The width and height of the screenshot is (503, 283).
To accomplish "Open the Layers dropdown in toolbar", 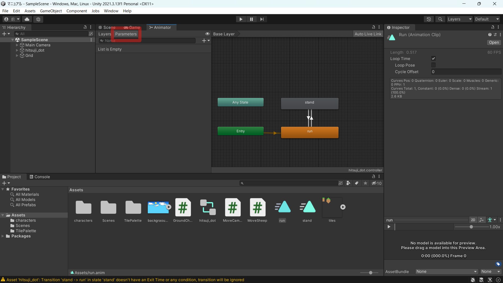I will coord(460,19).
